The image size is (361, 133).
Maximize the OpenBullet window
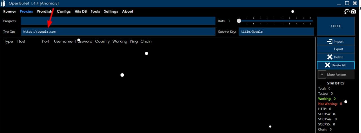tap(347, 3)
